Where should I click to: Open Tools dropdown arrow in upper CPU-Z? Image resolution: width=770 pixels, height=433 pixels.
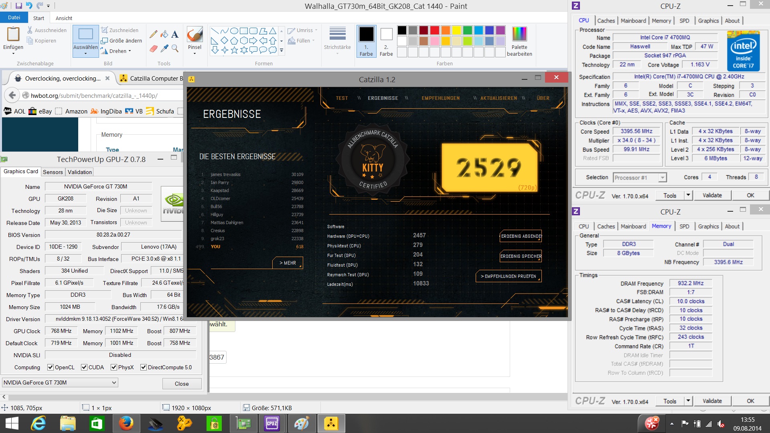(x=688, y=195)
